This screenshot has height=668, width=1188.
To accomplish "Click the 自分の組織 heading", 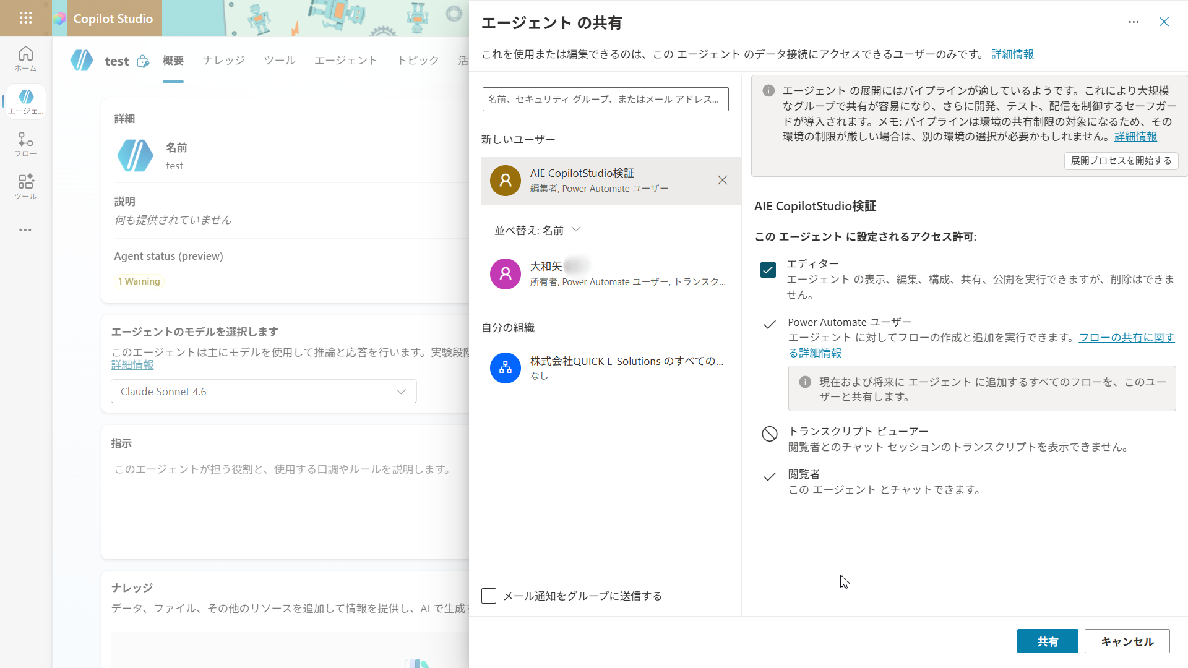I will [508, 328].
